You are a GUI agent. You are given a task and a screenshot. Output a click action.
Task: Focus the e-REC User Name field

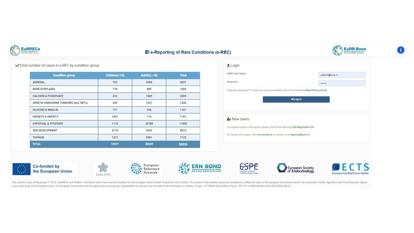pyautogui.click(x=342, y=75)
